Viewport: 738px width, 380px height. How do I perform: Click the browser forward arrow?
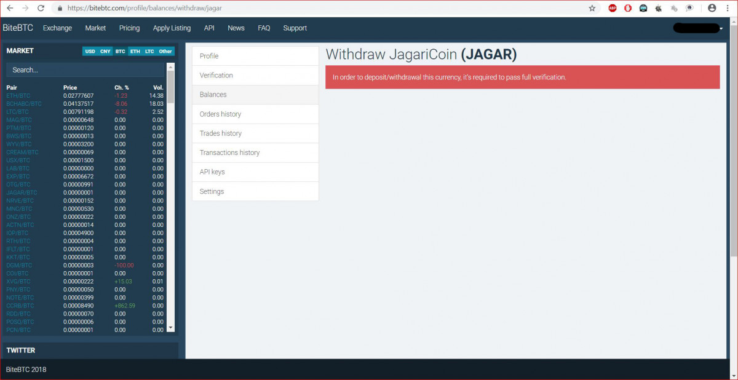(x=25, y=9)
